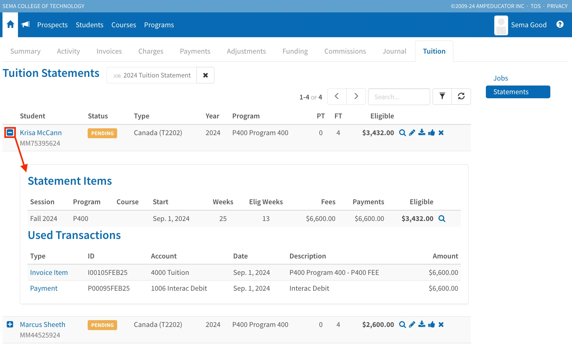The width and height of the screenshot is (572, 344).
Task: Open Krisa McCann student link
Action: (41, 133)
